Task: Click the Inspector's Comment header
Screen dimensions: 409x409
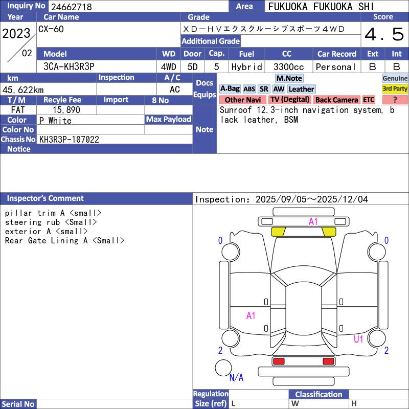Action: [x=46, y=198]
